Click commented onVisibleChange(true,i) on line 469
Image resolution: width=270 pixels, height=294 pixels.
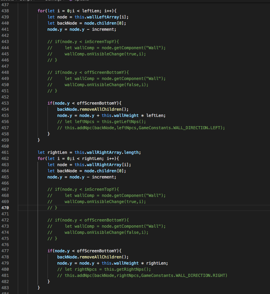[x=97, y=202]
